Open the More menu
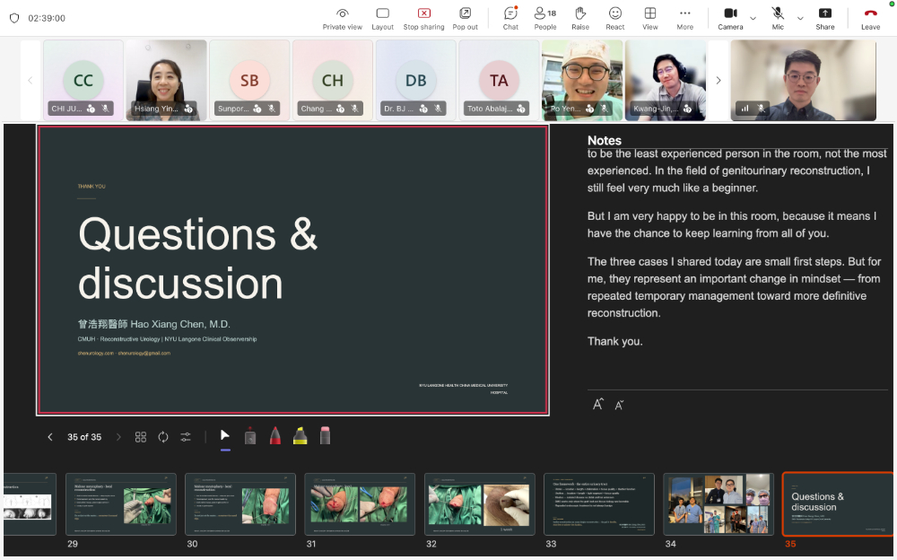 [x=684, y=18]
